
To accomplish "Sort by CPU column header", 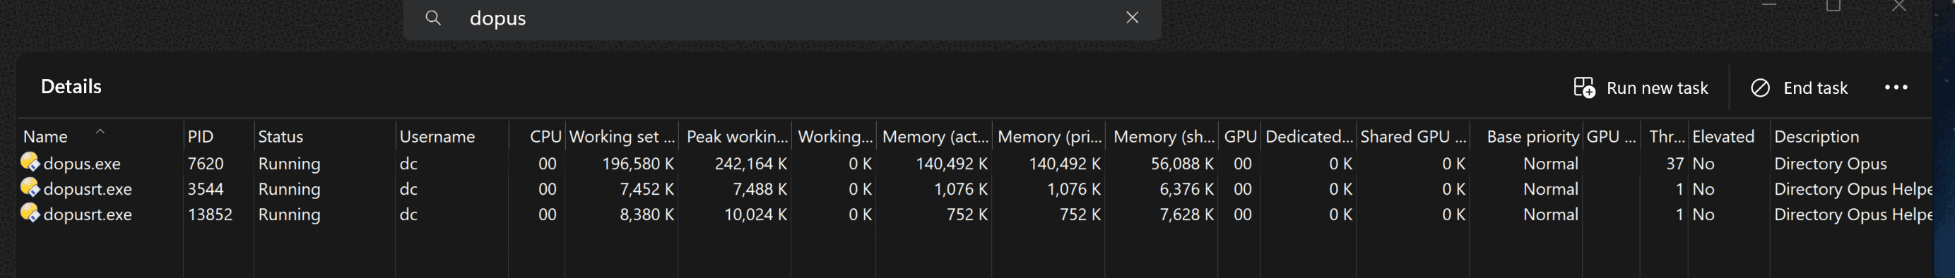I will pyautogui.click(x=545, y=136).
